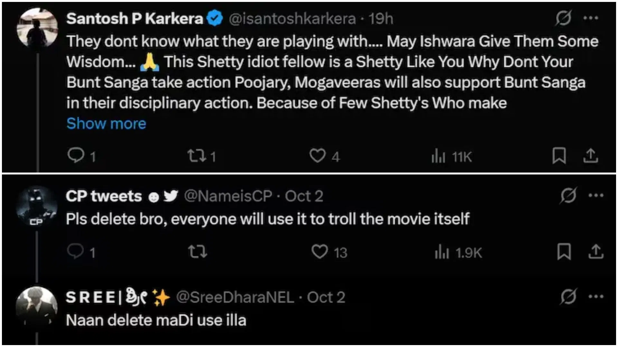Like Santosh P Karkera's tweet
The height and width of the screenshot is (347, 618).
318,156
